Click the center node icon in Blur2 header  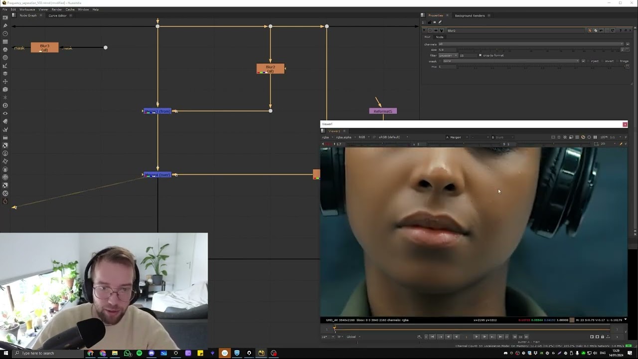point(430,30)
